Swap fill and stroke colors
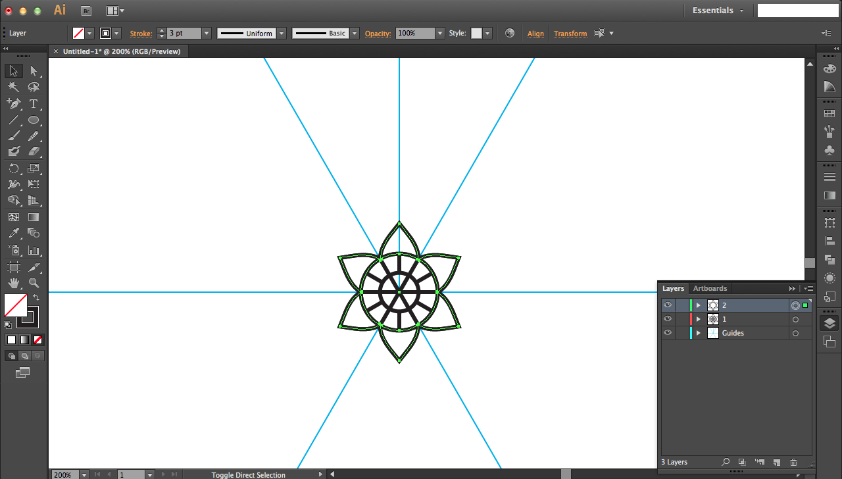Viewport: 842px width, 479px height. (36, 297)
